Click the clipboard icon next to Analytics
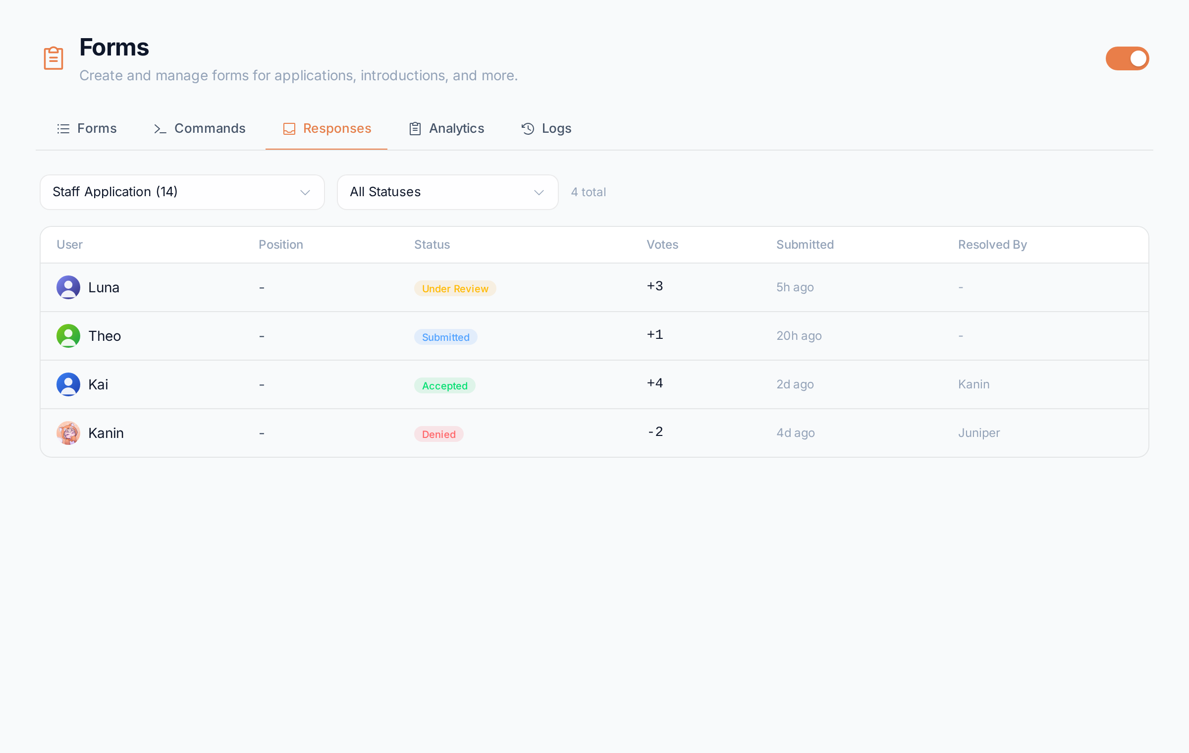This screenshot has width=1189, height=753. (x=415, y=129)
